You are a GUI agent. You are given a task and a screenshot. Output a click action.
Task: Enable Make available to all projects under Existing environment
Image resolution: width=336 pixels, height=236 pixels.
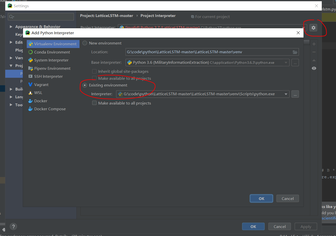coord(94,103)
